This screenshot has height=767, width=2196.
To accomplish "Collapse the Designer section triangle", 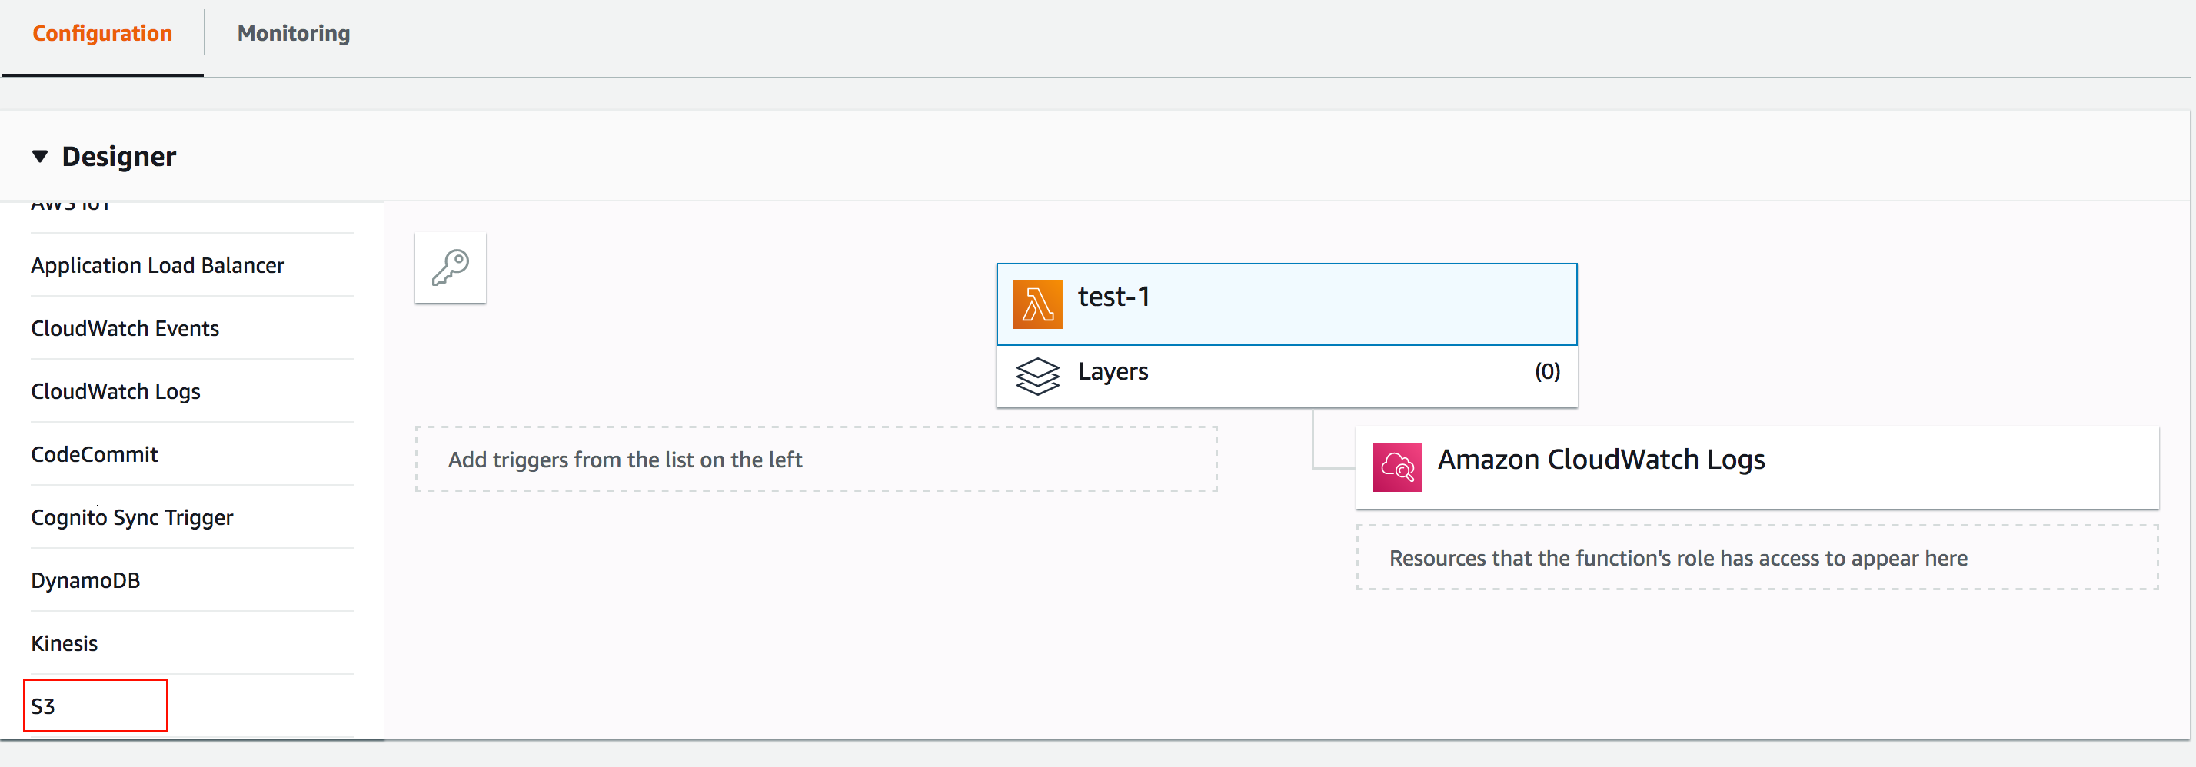I will point(39,157).
